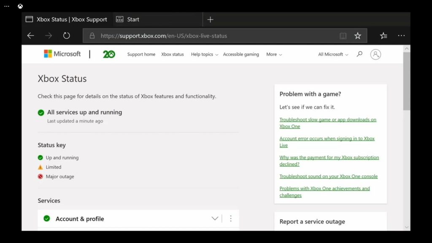The height and width of the screenshot is (243, 432).
Task: Click the Services section heading
Action: pos(49,200)
